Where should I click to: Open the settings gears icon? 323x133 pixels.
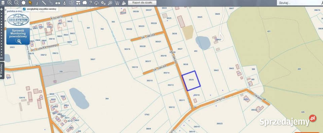pos(103,3)
